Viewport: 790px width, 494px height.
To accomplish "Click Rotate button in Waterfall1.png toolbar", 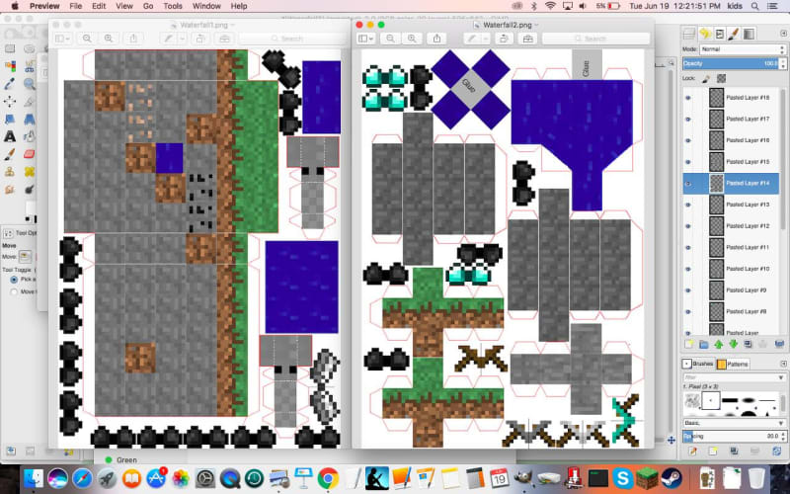I will pyautogui.click(x=200, y=39).
